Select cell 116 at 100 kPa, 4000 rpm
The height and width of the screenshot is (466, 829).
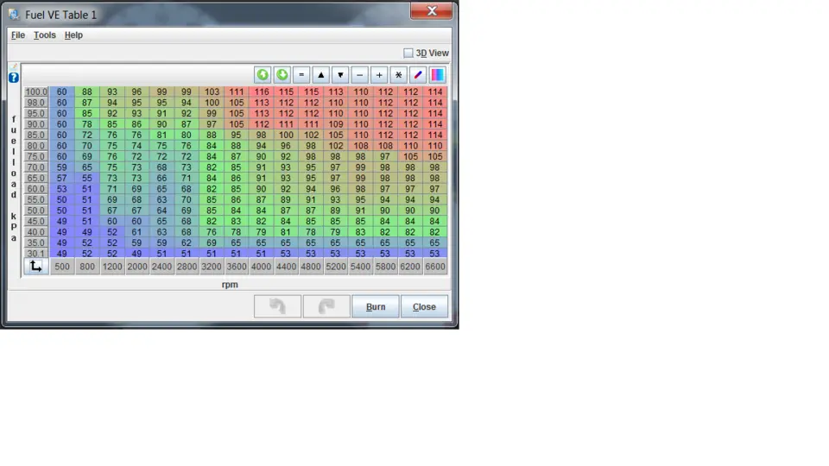pyautogui.click(x=261, y=92)
